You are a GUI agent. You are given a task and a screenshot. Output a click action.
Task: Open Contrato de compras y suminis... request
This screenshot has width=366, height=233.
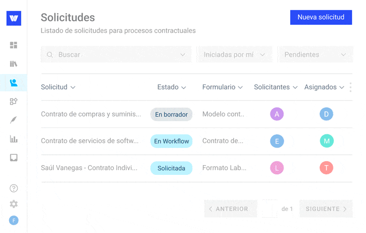pos(91,114)
